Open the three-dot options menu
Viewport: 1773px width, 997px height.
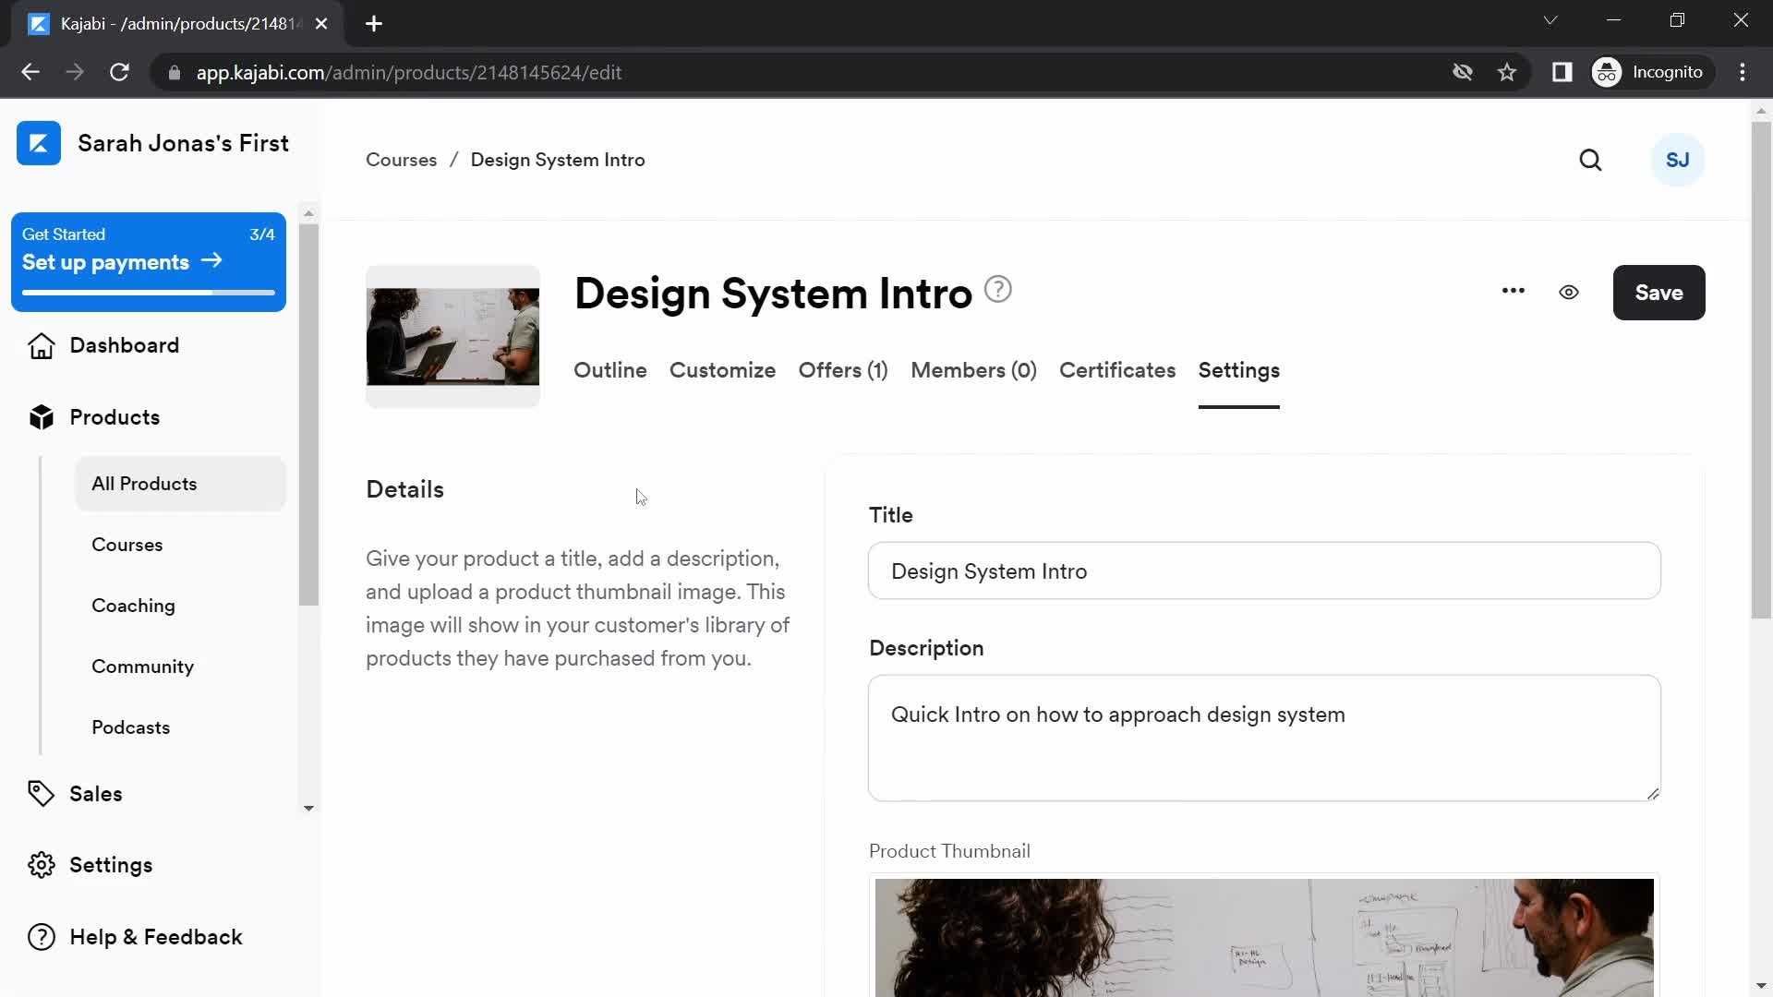(1514, 292)
